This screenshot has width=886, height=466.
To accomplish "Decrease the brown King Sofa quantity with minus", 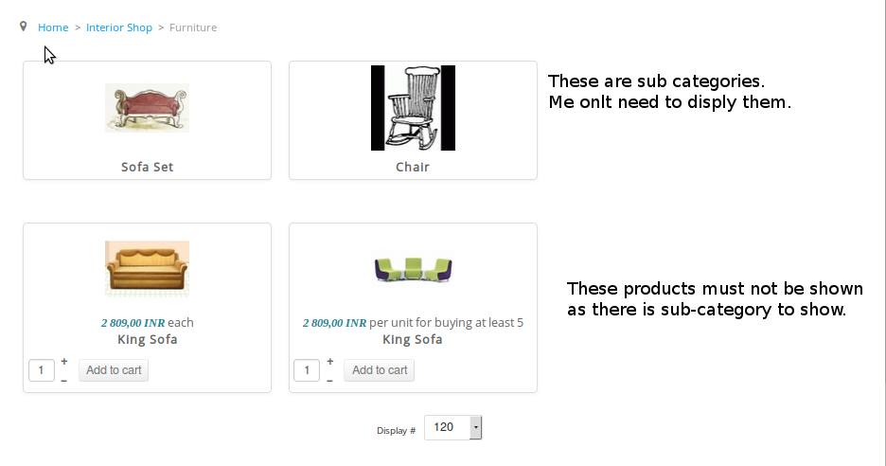I will pyautogui.click(x=64, y=380).
